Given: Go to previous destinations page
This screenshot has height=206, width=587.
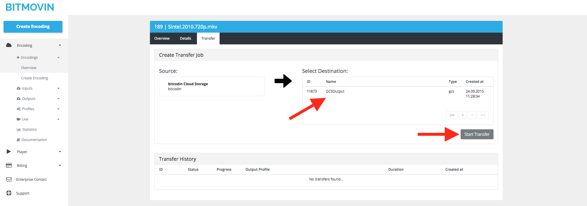Looking at the screenshot, I should pyautogui.click(x=463, y=115).
